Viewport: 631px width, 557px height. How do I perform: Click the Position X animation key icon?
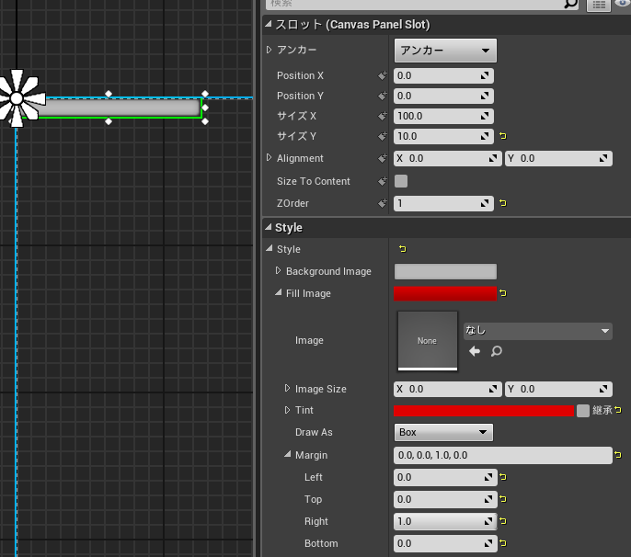coord(383,75)
